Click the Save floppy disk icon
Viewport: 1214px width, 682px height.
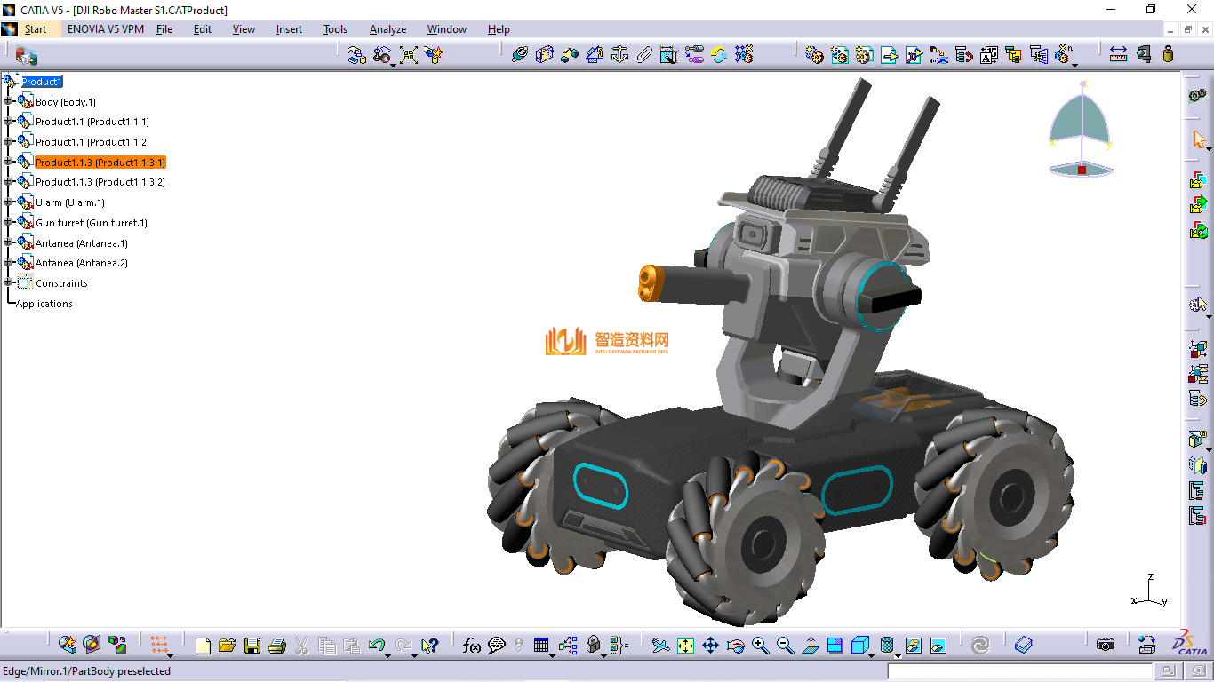click(252, 646)
